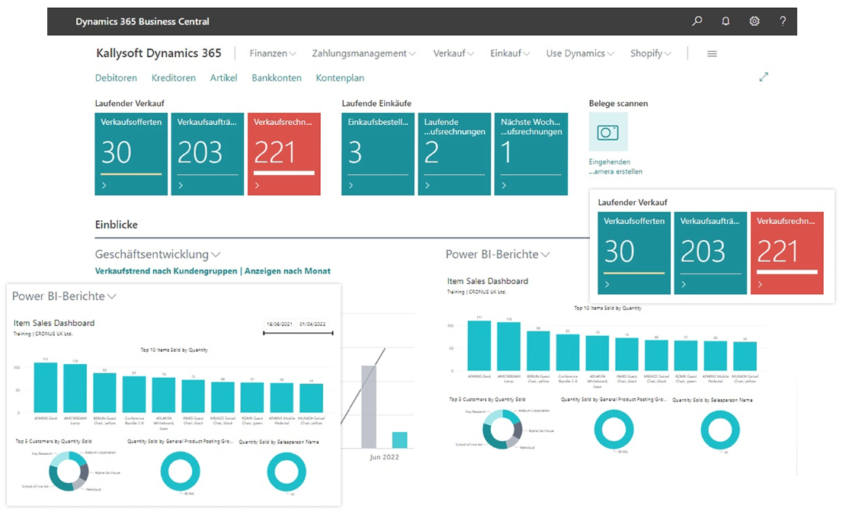Open the Laufende Einkaufsrechnungen 2 tile
This screenshot has width=846, height=518.
(x=454, y=154)
